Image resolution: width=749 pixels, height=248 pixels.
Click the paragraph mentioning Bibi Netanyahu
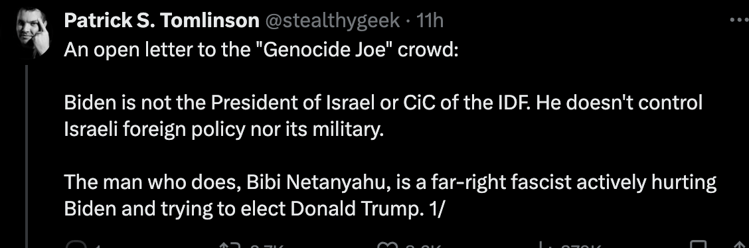pos(390,196)
